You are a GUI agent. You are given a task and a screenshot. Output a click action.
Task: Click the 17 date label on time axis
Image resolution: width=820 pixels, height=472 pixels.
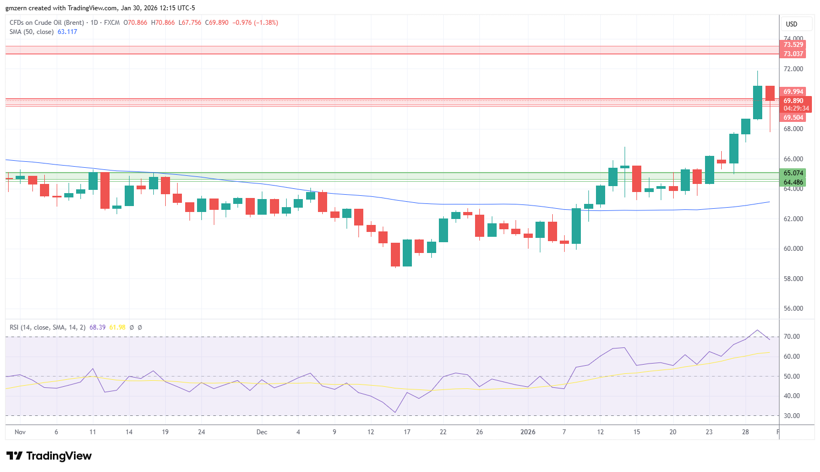point(407,432)
